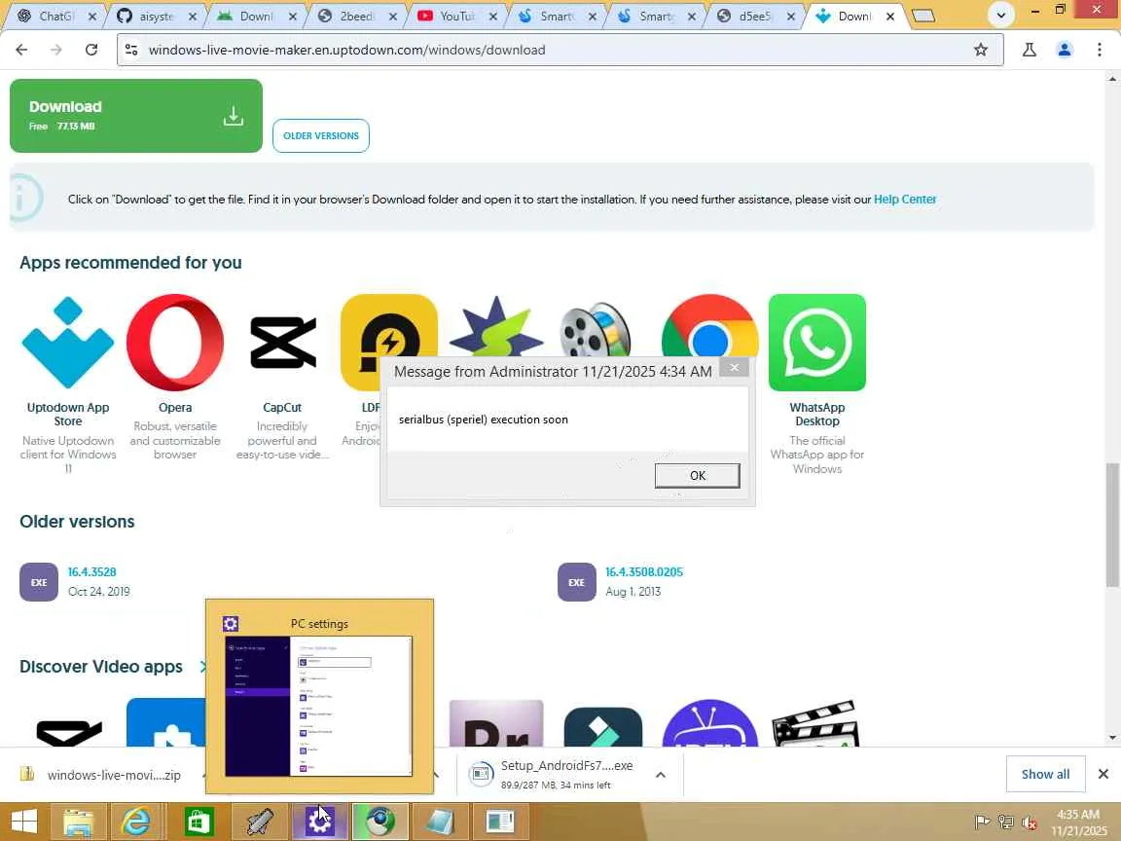Launch Internet Explorer from taskbar
Viewport: 1121px width, 841px height.
(136, 822)
